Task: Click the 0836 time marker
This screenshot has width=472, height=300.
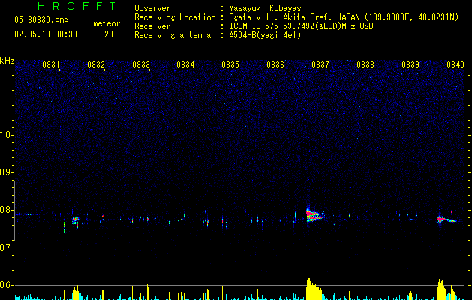Action: point(275,64)
